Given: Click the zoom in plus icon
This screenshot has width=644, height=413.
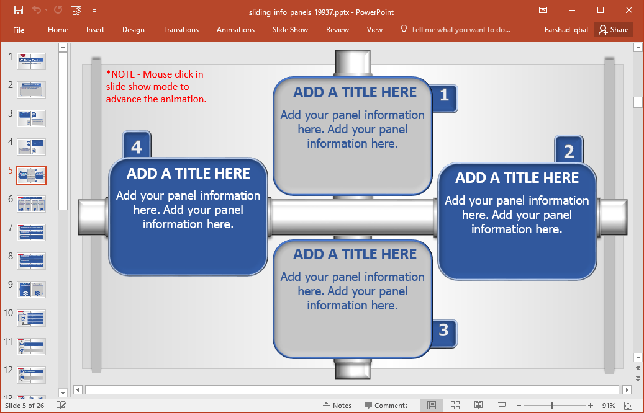Looking at the screenshot, I should coord(590,406).
